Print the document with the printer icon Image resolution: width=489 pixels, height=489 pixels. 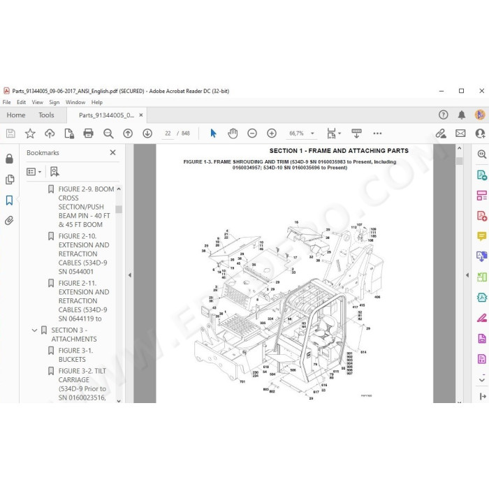[x=89, y=133]
